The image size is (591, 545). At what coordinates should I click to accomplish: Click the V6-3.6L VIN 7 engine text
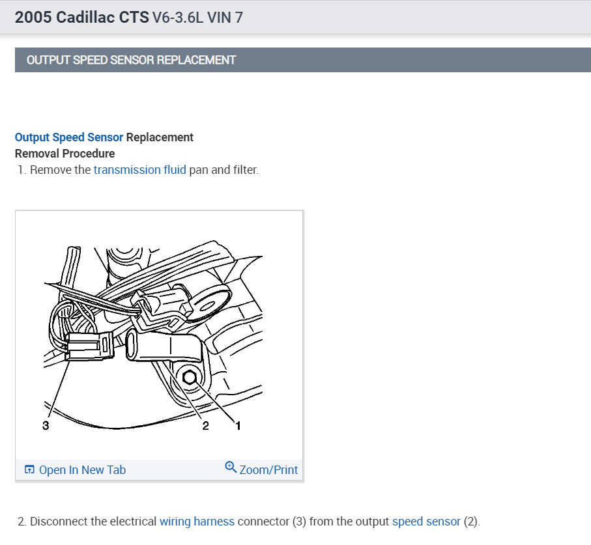197,18
